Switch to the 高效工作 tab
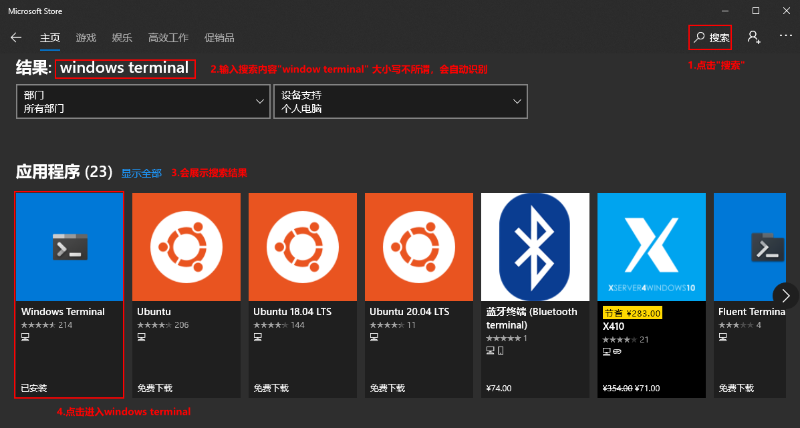The image size is (800, 428). pos(168,37)
